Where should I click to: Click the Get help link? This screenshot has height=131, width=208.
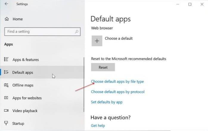coord(98,126)
